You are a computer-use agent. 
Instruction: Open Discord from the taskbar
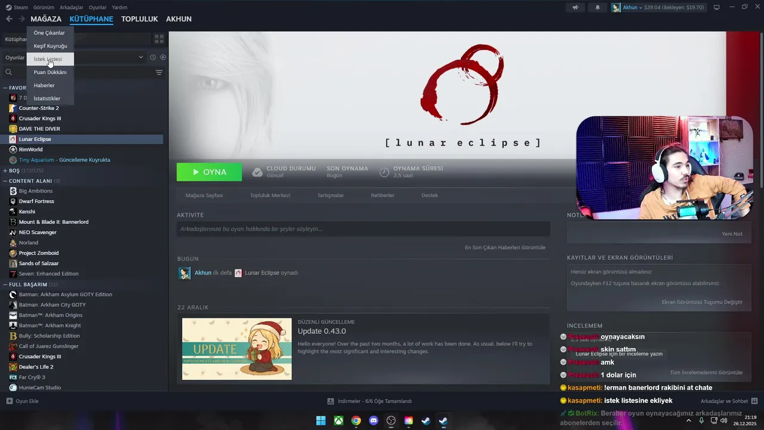coord(374,420)
